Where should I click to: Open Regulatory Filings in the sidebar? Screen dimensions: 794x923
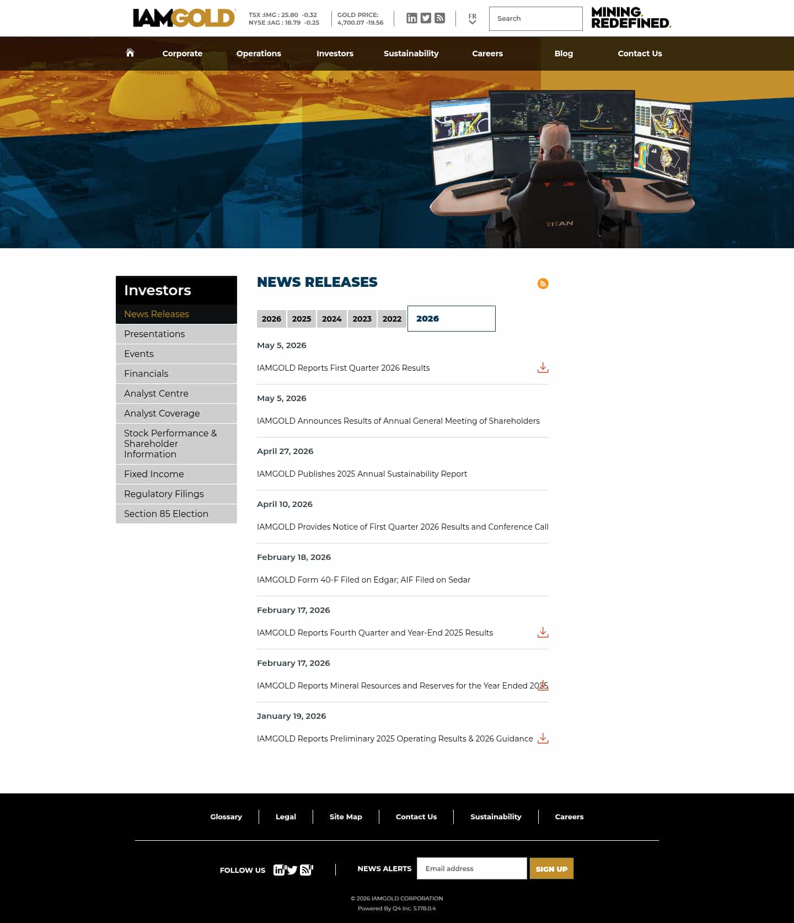176,494
